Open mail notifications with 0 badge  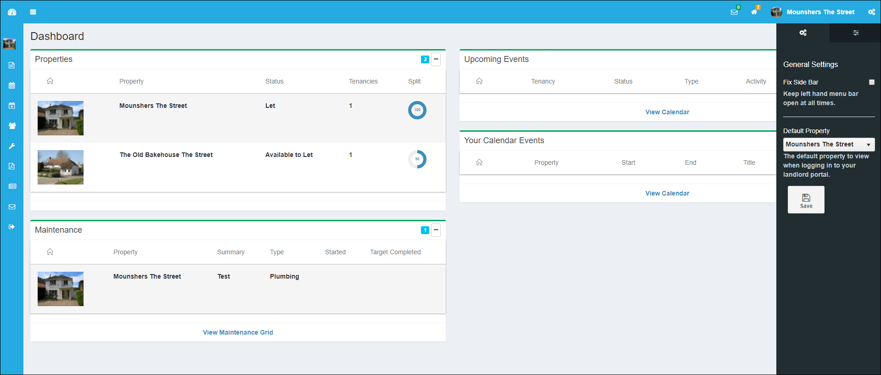(735, 11)
